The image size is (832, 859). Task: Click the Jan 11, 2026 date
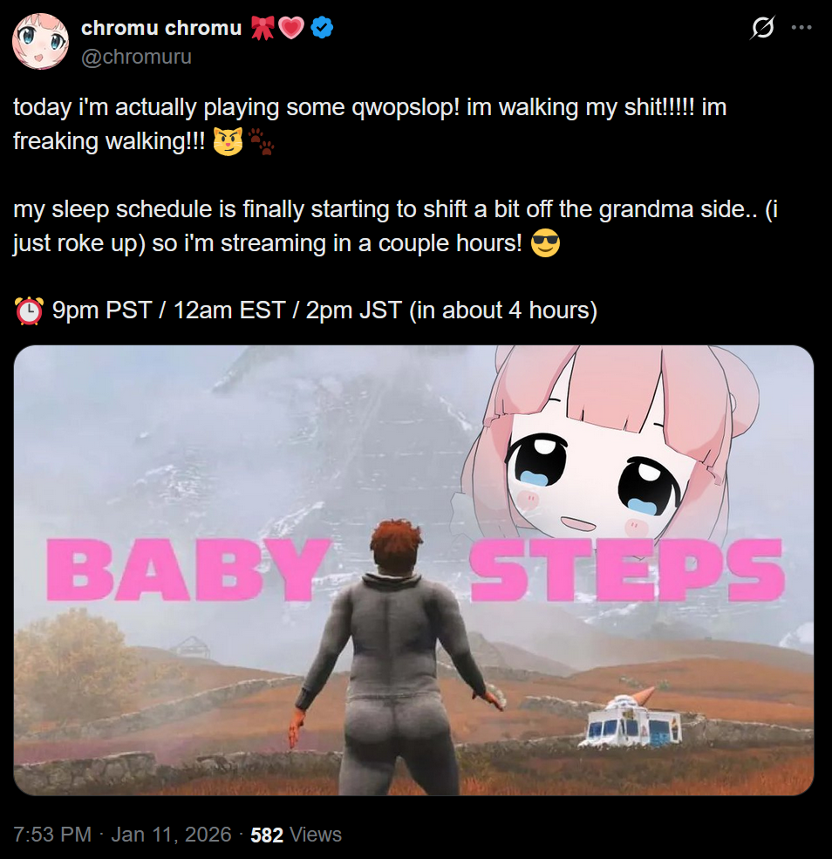[172, 835]
